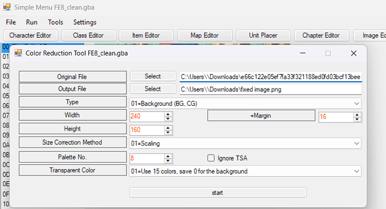Click the Height label button

tap(73, 129)
